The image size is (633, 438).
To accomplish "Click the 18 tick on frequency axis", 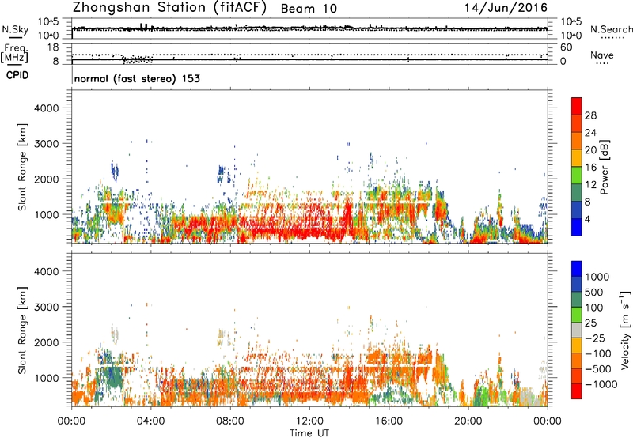I will pyautogui.click(x=53, y=47).
